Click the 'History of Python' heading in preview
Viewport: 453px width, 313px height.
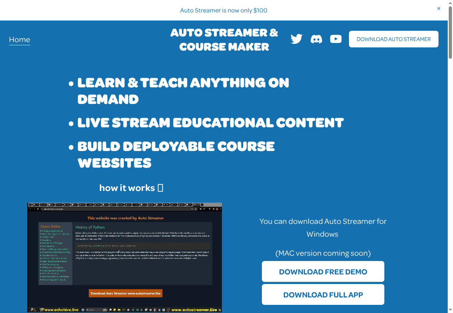[90, 227]
